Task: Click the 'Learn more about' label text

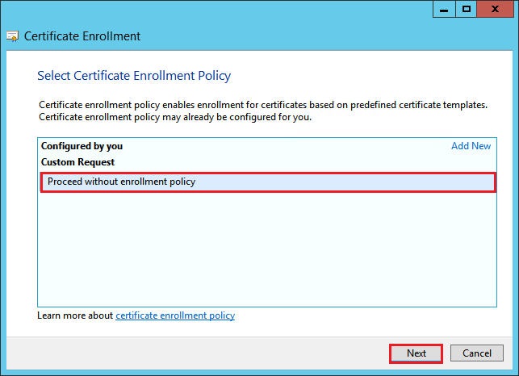Action: [75, 315]
